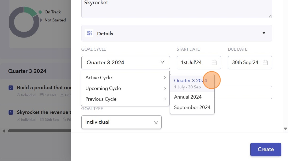Click the Details section grid icon
288x161 pixels.
pyautogui.click(x=89, y=33)
